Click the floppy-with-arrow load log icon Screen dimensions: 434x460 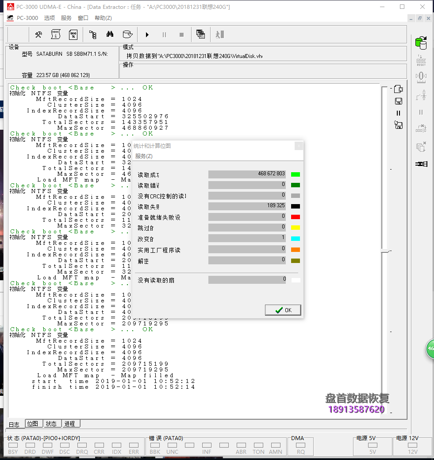[x=399, y=125]
